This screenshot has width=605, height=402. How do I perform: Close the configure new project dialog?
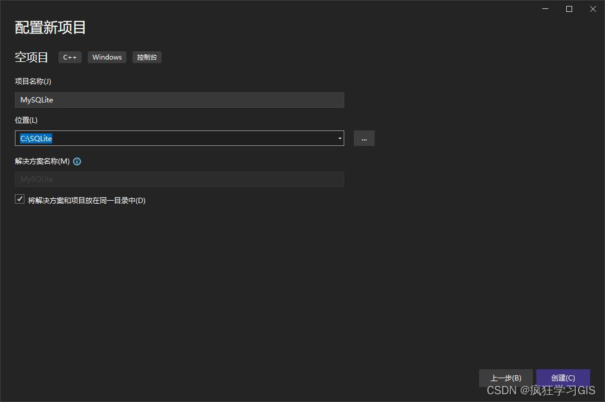coord(593,9)
